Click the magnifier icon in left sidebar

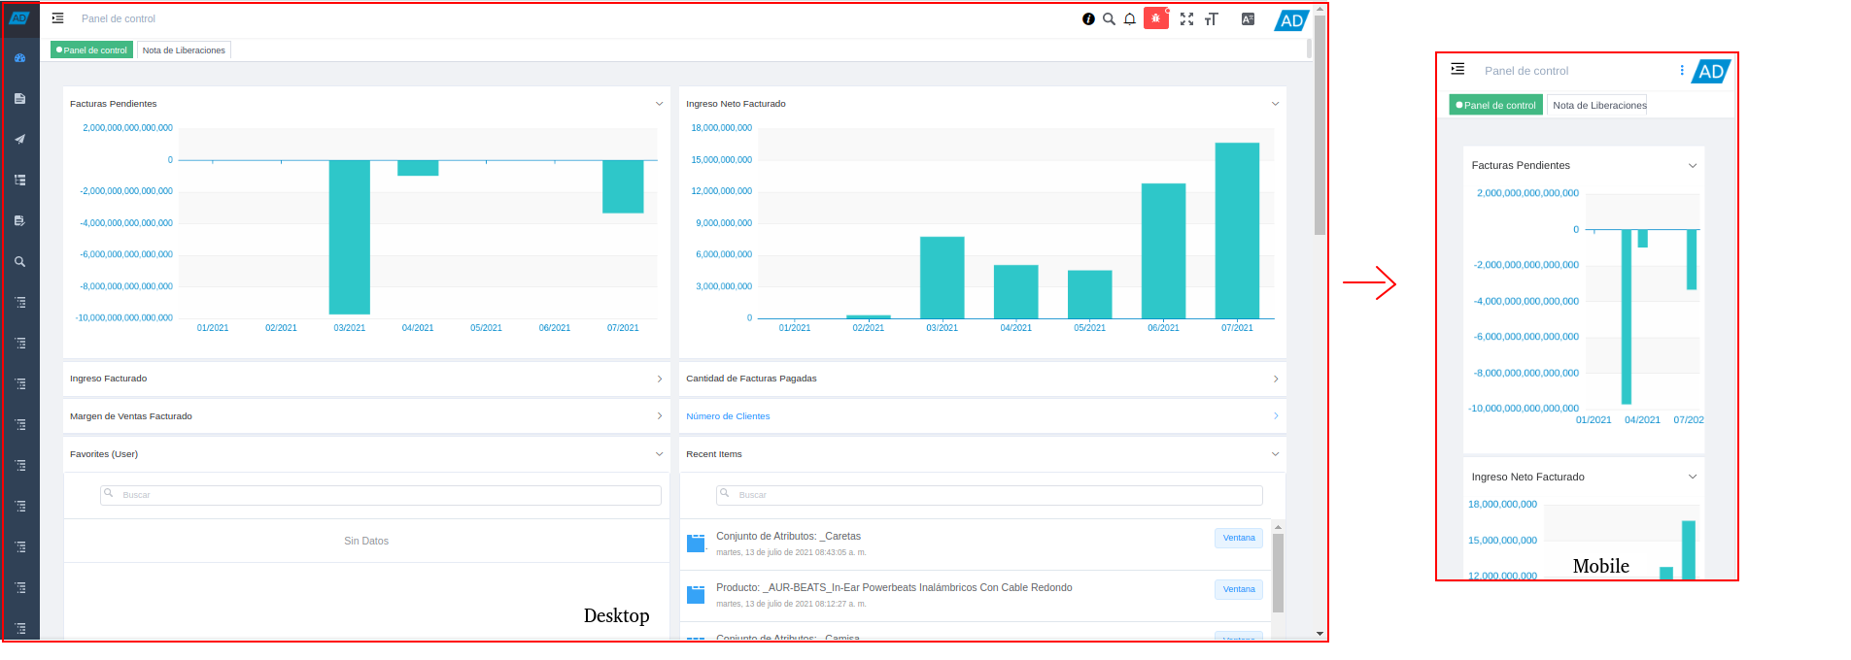[x=19, y=262]
